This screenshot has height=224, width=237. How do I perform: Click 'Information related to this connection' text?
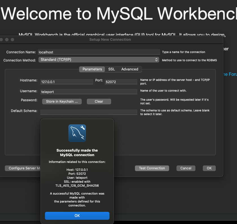pos(77,162)
